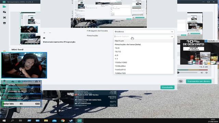Screen dimensions: 219x123
Task: Select the Monitor 144hz donation goal bar
Action: click(21, 104)
